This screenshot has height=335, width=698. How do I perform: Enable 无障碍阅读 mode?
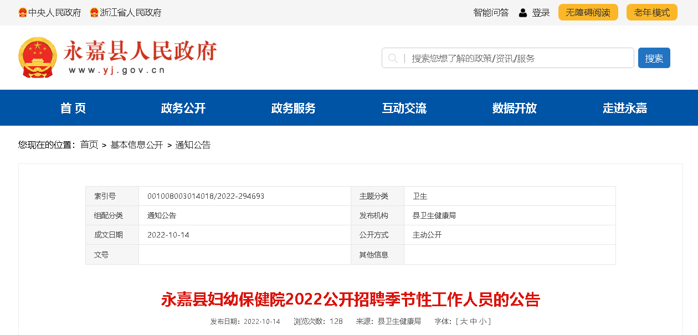[x=588, y=13]
